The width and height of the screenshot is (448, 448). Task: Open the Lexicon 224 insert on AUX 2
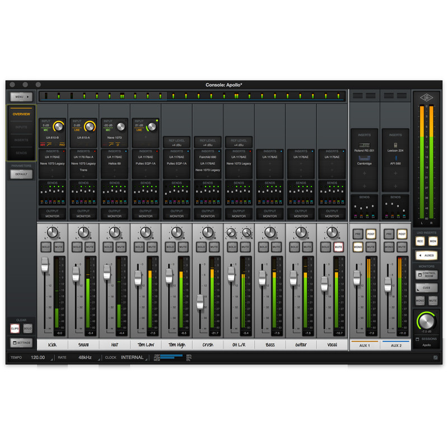tap(396, 150)
